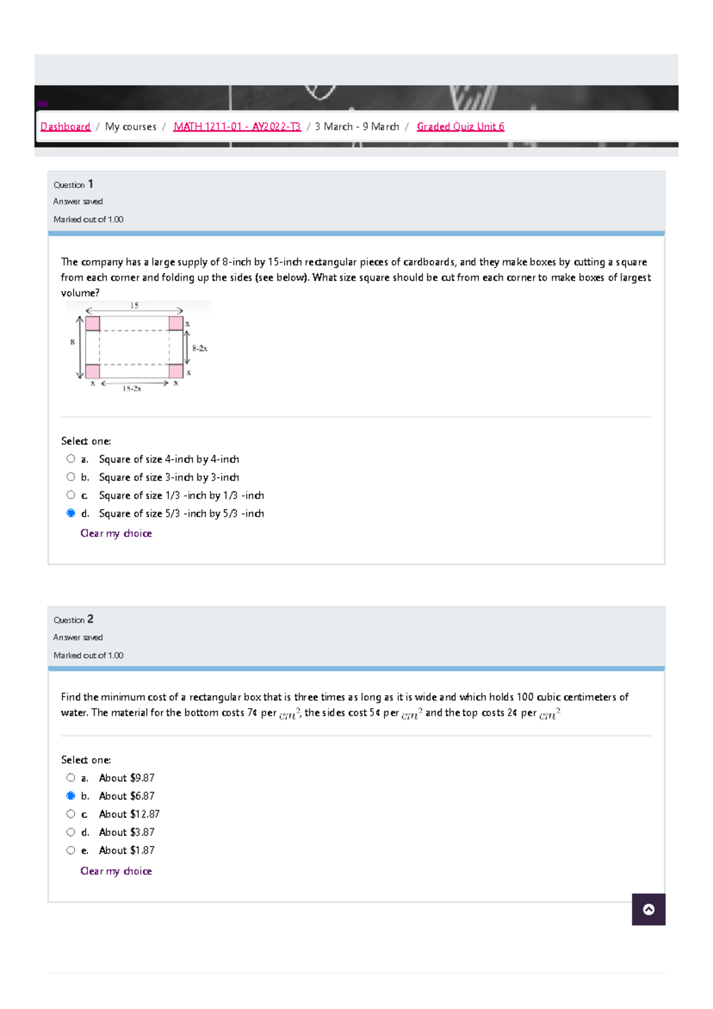This screenshot has height=1009, width=713.
Task: Select answer a, Square of size 4-inch
Action: pos(71,459)
